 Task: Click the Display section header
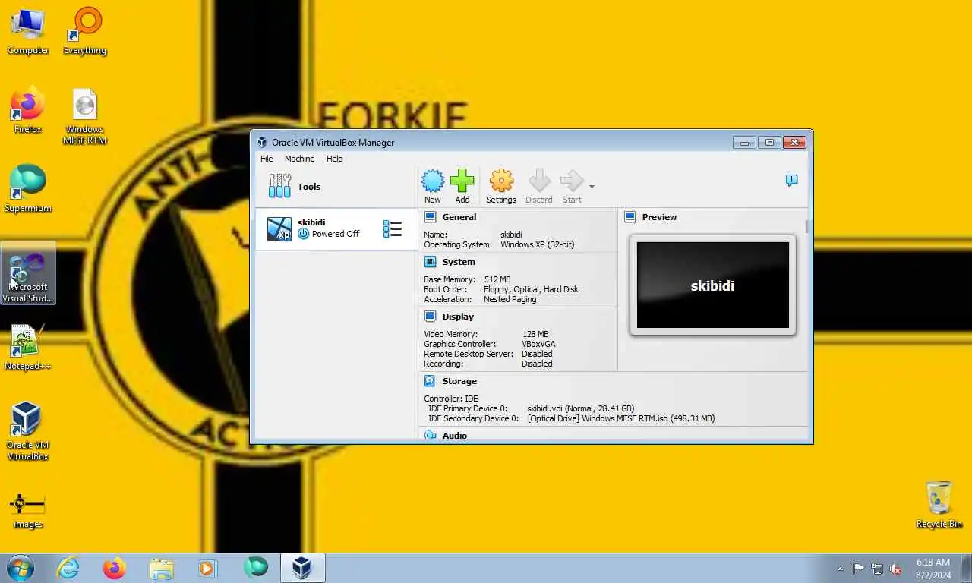(x=458, y=317)
